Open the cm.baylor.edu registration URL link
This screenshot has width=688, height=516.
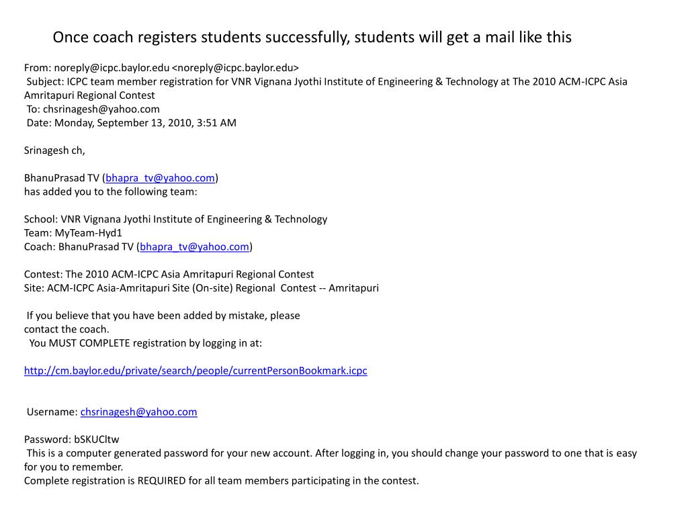click(196, 370)
